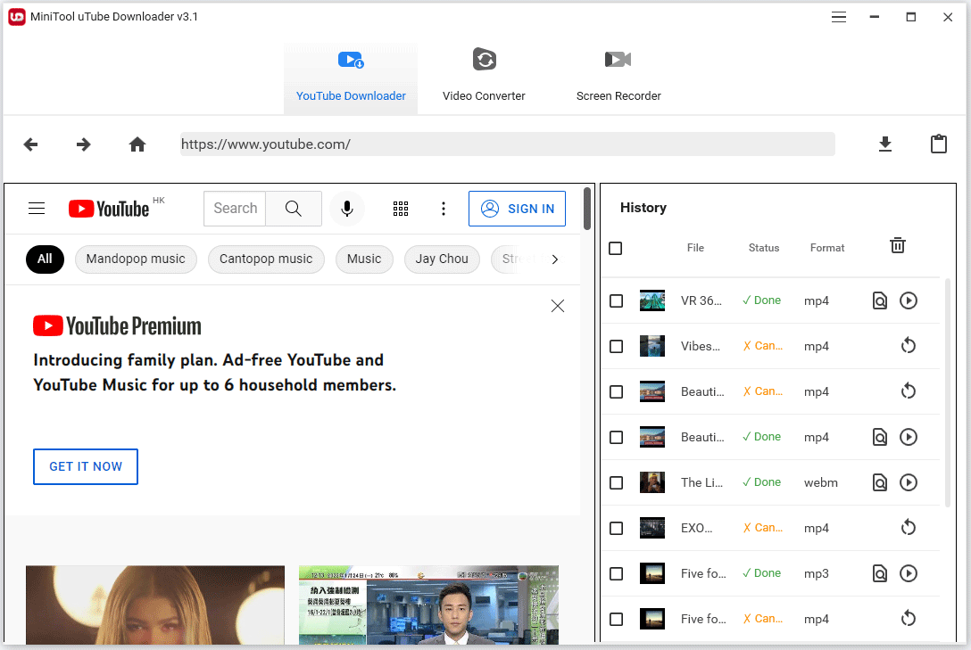Retry the cancelled Vibes... download
This screenshot has width=971, height=650.
click(909, 345)
